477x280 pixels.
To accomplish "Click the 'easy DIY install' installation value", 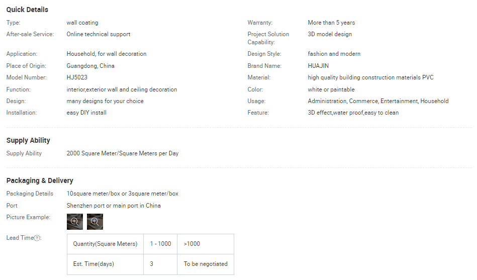I will [86, 113].
